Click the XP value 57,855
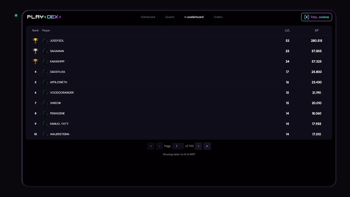Screen dimensions: 350x197 [x=316, y=51]
